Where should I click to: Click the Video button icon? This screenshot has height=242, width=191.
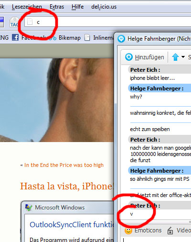170,231
